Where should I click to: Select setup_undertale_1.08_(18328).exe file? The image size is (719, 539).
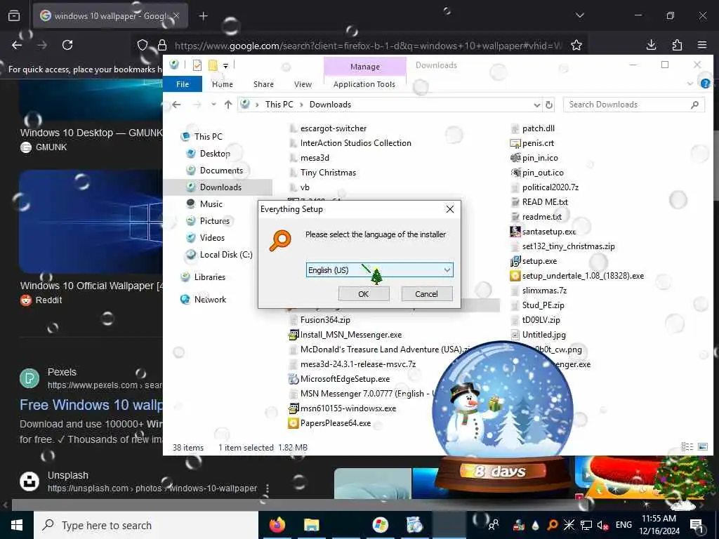click(583, 276)
